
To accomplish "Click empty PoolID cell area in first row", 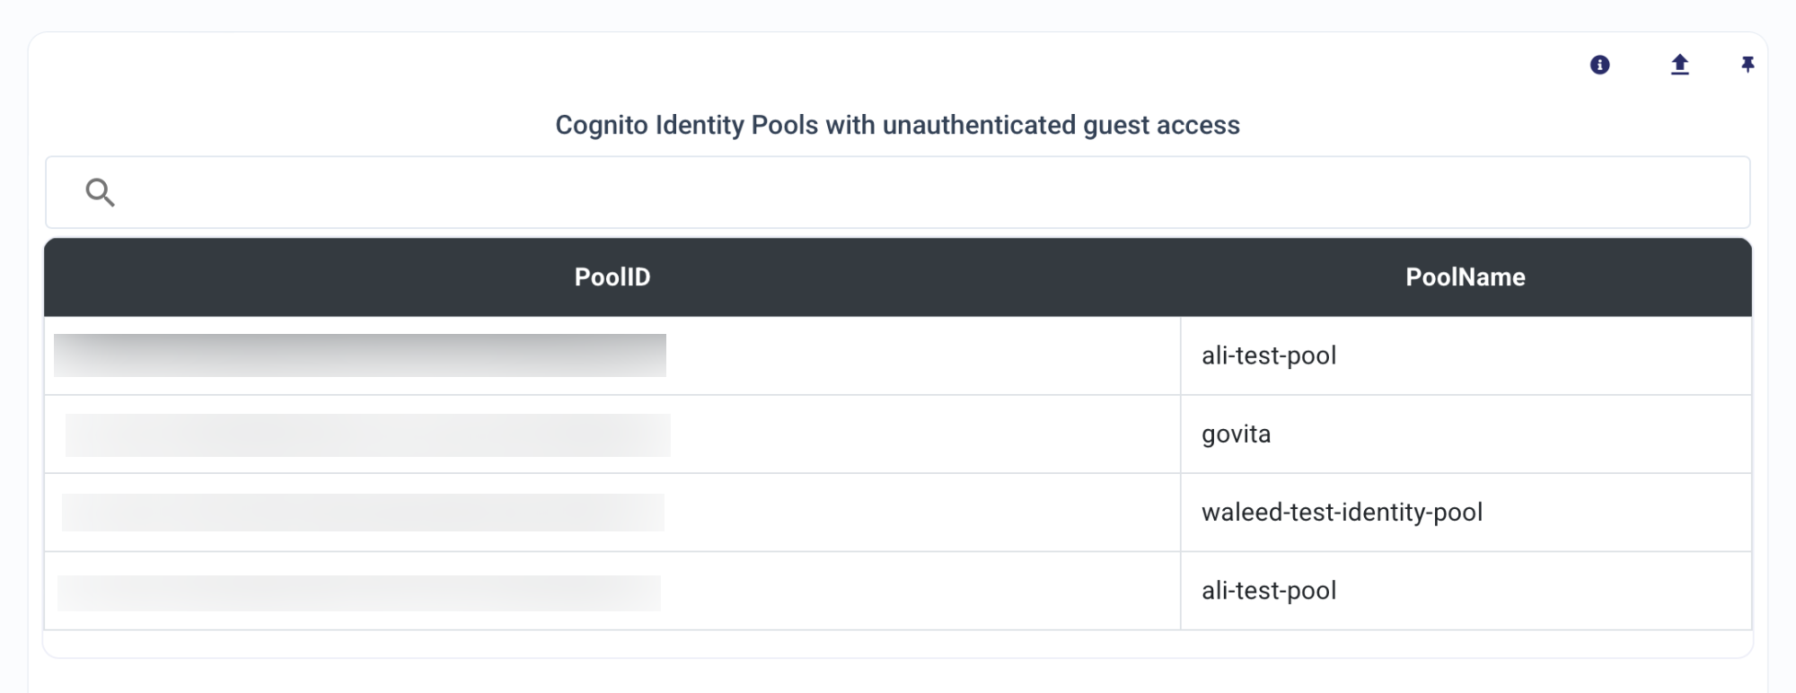I will point(925,355).
